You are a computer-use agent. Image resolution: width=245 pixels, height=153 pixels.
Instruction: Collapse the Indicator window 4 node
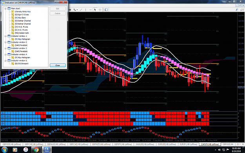pyautogui.click(x=5, y=55)
